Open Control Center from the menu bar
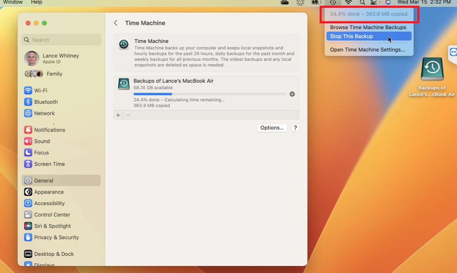Image resolution: width=457 pixels, height=273 pixels. tap(374, 3)
